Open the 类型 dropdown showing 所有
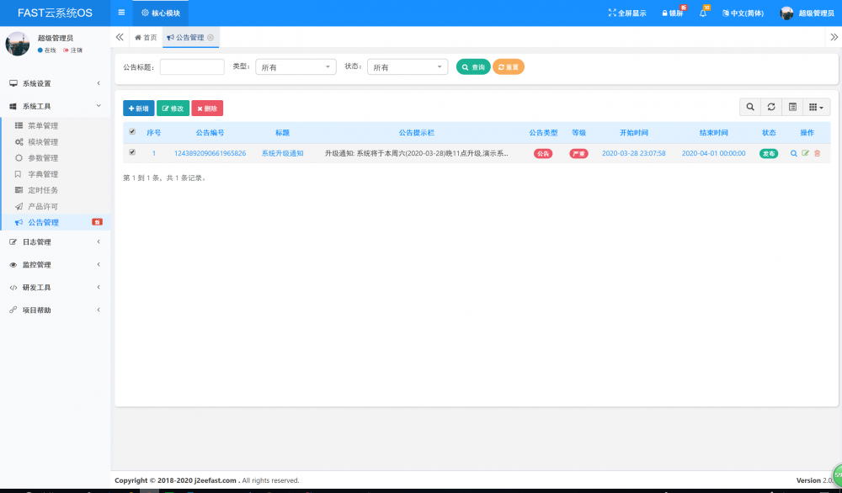Viewport: 842px width, 493px height. (x=296, y=66)
